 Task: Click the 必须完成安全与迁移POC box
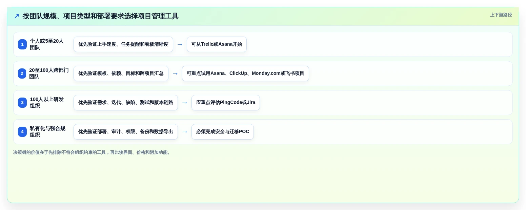coord(223,132)
